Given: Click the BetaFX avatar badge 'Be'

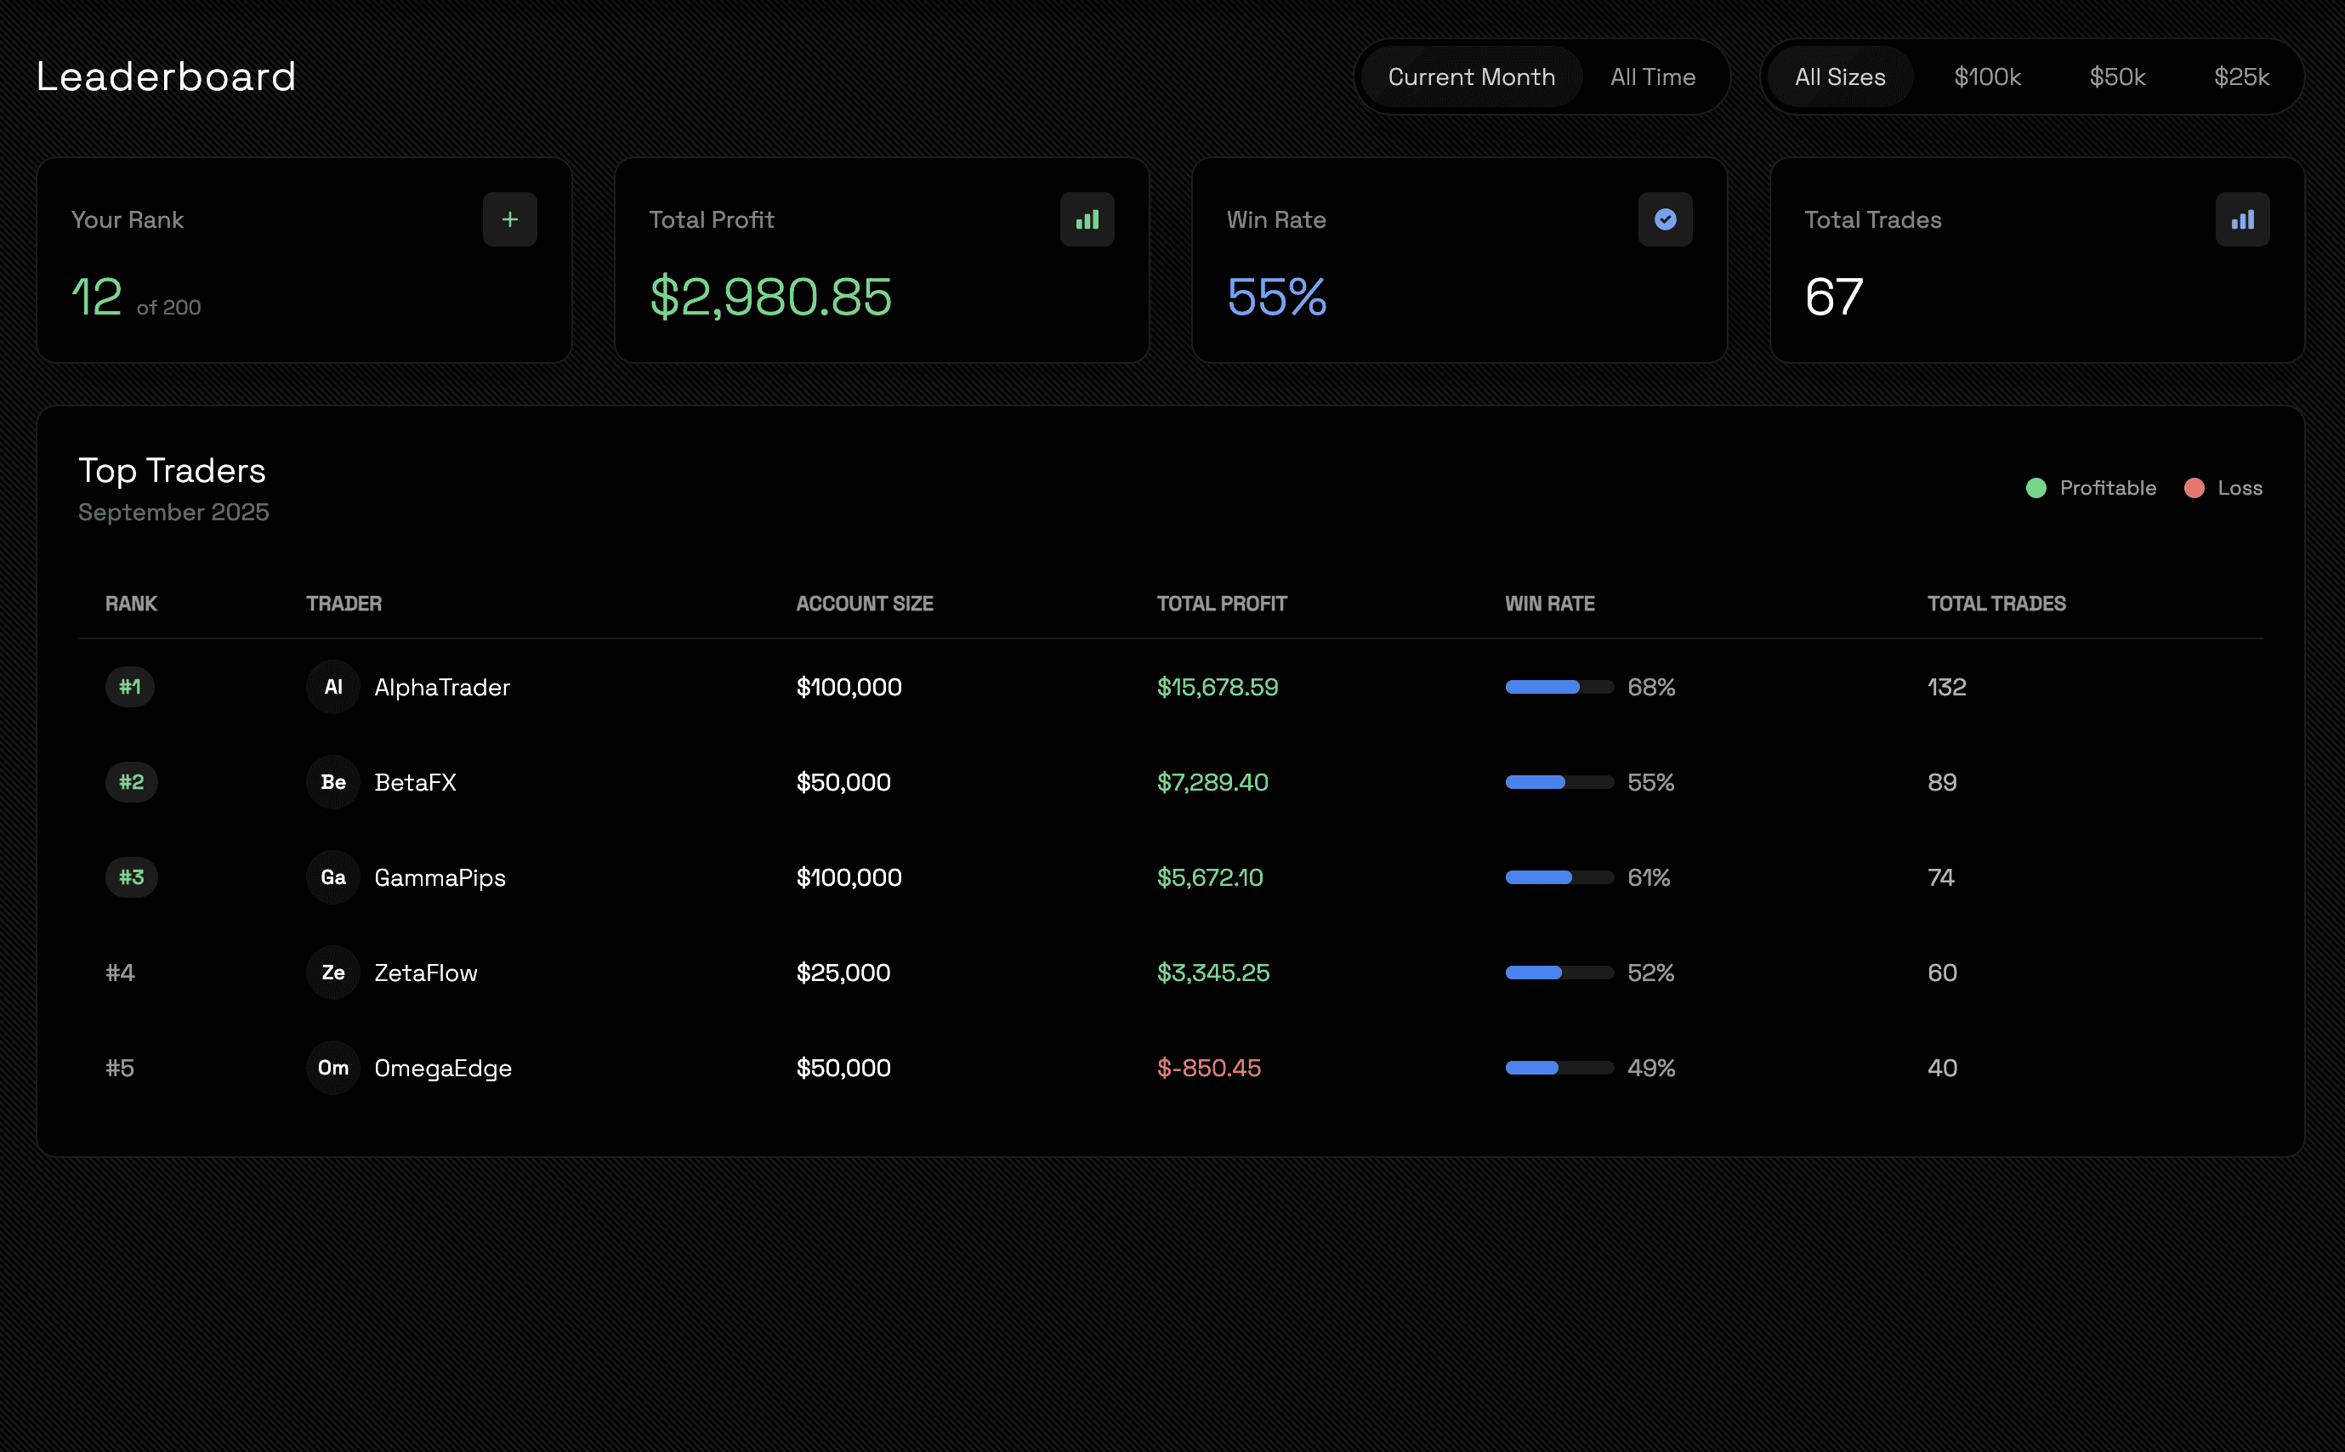Looking at the screenshot, I should pyautogui.click(x=333, y=782).
